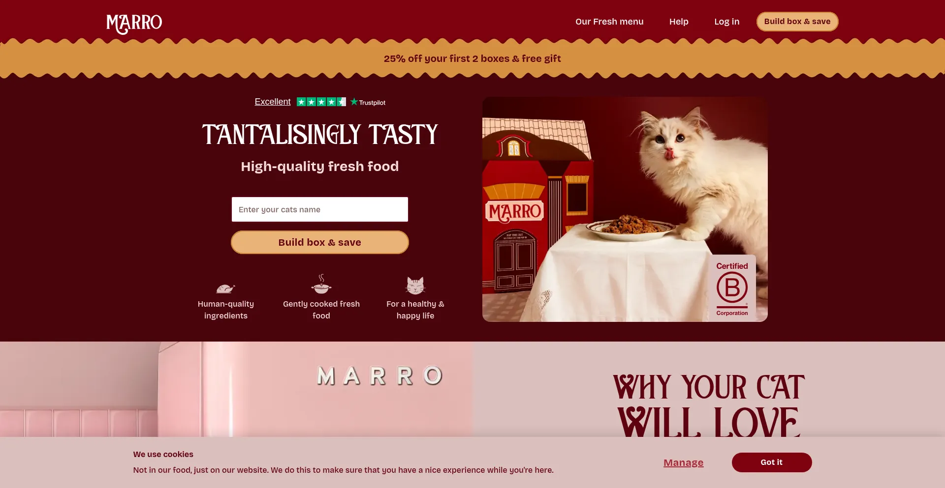Click the Trustpilot logo
This screenshot has height=488, width=945.
tap(368, 102)
